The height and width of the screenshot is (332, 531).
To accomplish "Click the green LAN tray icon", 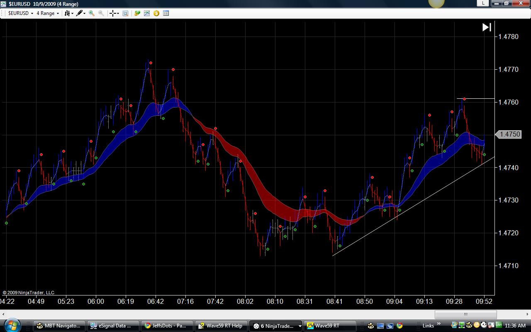I will pyautogui.click(x=499, y=325).
